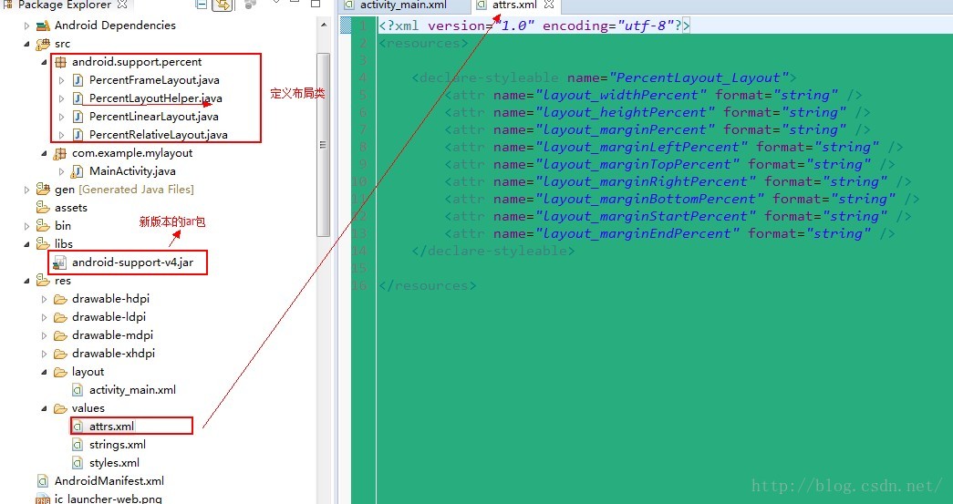Expand MainActivity.java node
The image size is (953, 504).
(61, 171)
